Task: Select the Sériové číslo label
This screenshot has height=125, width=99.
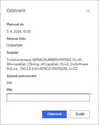Action: 16,39
